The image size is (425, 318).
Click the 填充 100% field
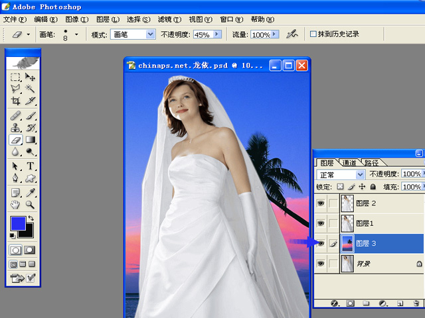click(x=412, y=187)
